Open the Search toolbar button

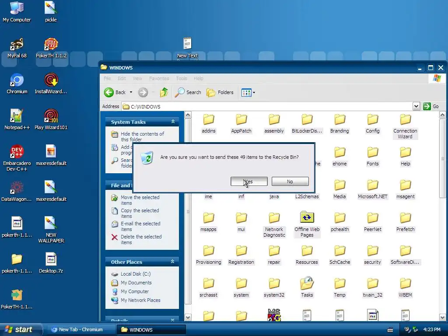(x=188, y=92)
